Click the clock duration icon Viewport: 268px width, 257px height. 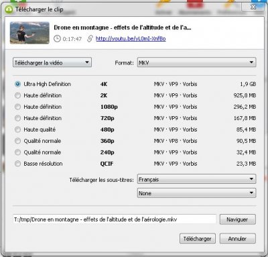click(x=57, y=39)
